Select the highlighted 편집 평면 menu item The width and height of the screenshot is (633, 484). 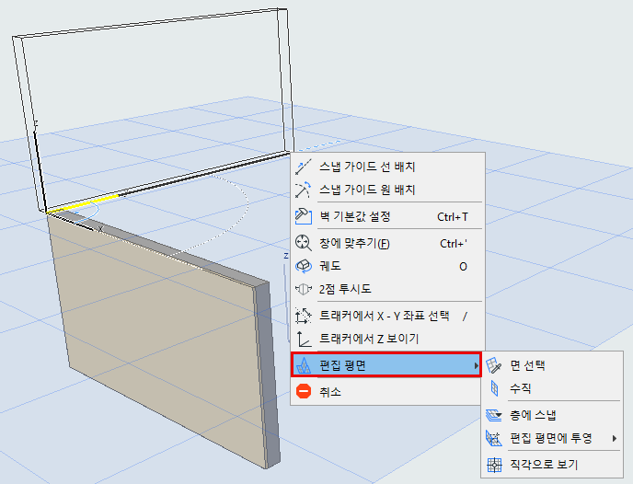386,365
